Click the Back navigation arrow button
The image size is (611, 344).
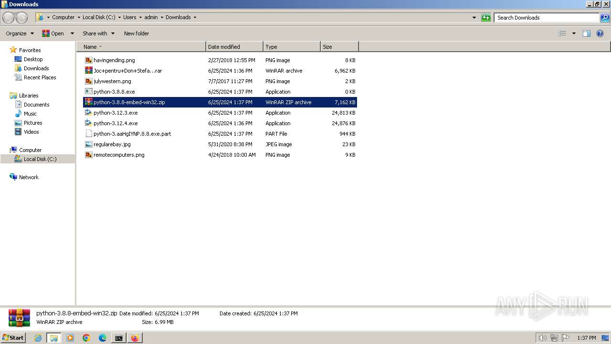point(9,18)
